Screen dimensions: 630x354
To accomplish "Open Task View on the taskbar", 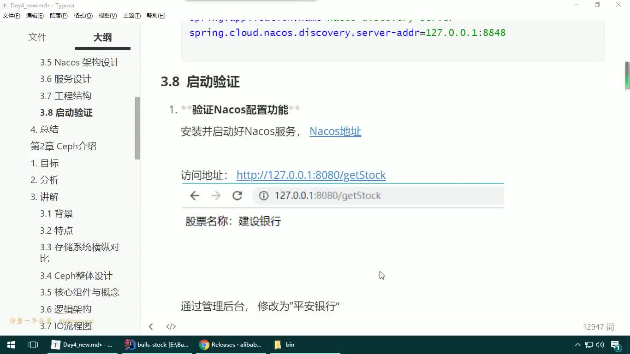I will pos(33,345).
